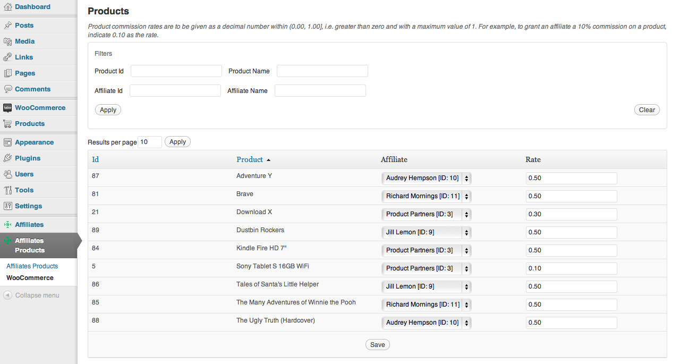Click the WooCommerce logo icon
This screenshot has width=680, height=364.
coord(7,108)
